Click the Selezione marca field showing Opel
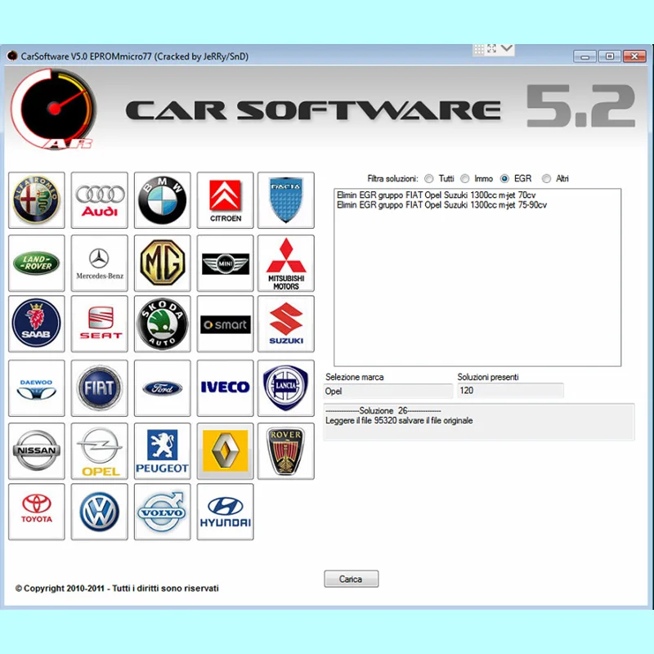654x654 pixels. click(388, 391)
